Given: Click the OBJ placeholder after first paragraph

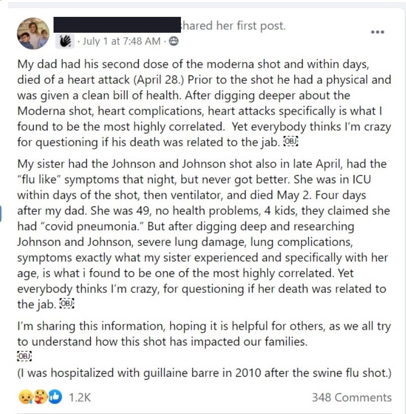Looking at the screenshot, I should click(290, 142).
